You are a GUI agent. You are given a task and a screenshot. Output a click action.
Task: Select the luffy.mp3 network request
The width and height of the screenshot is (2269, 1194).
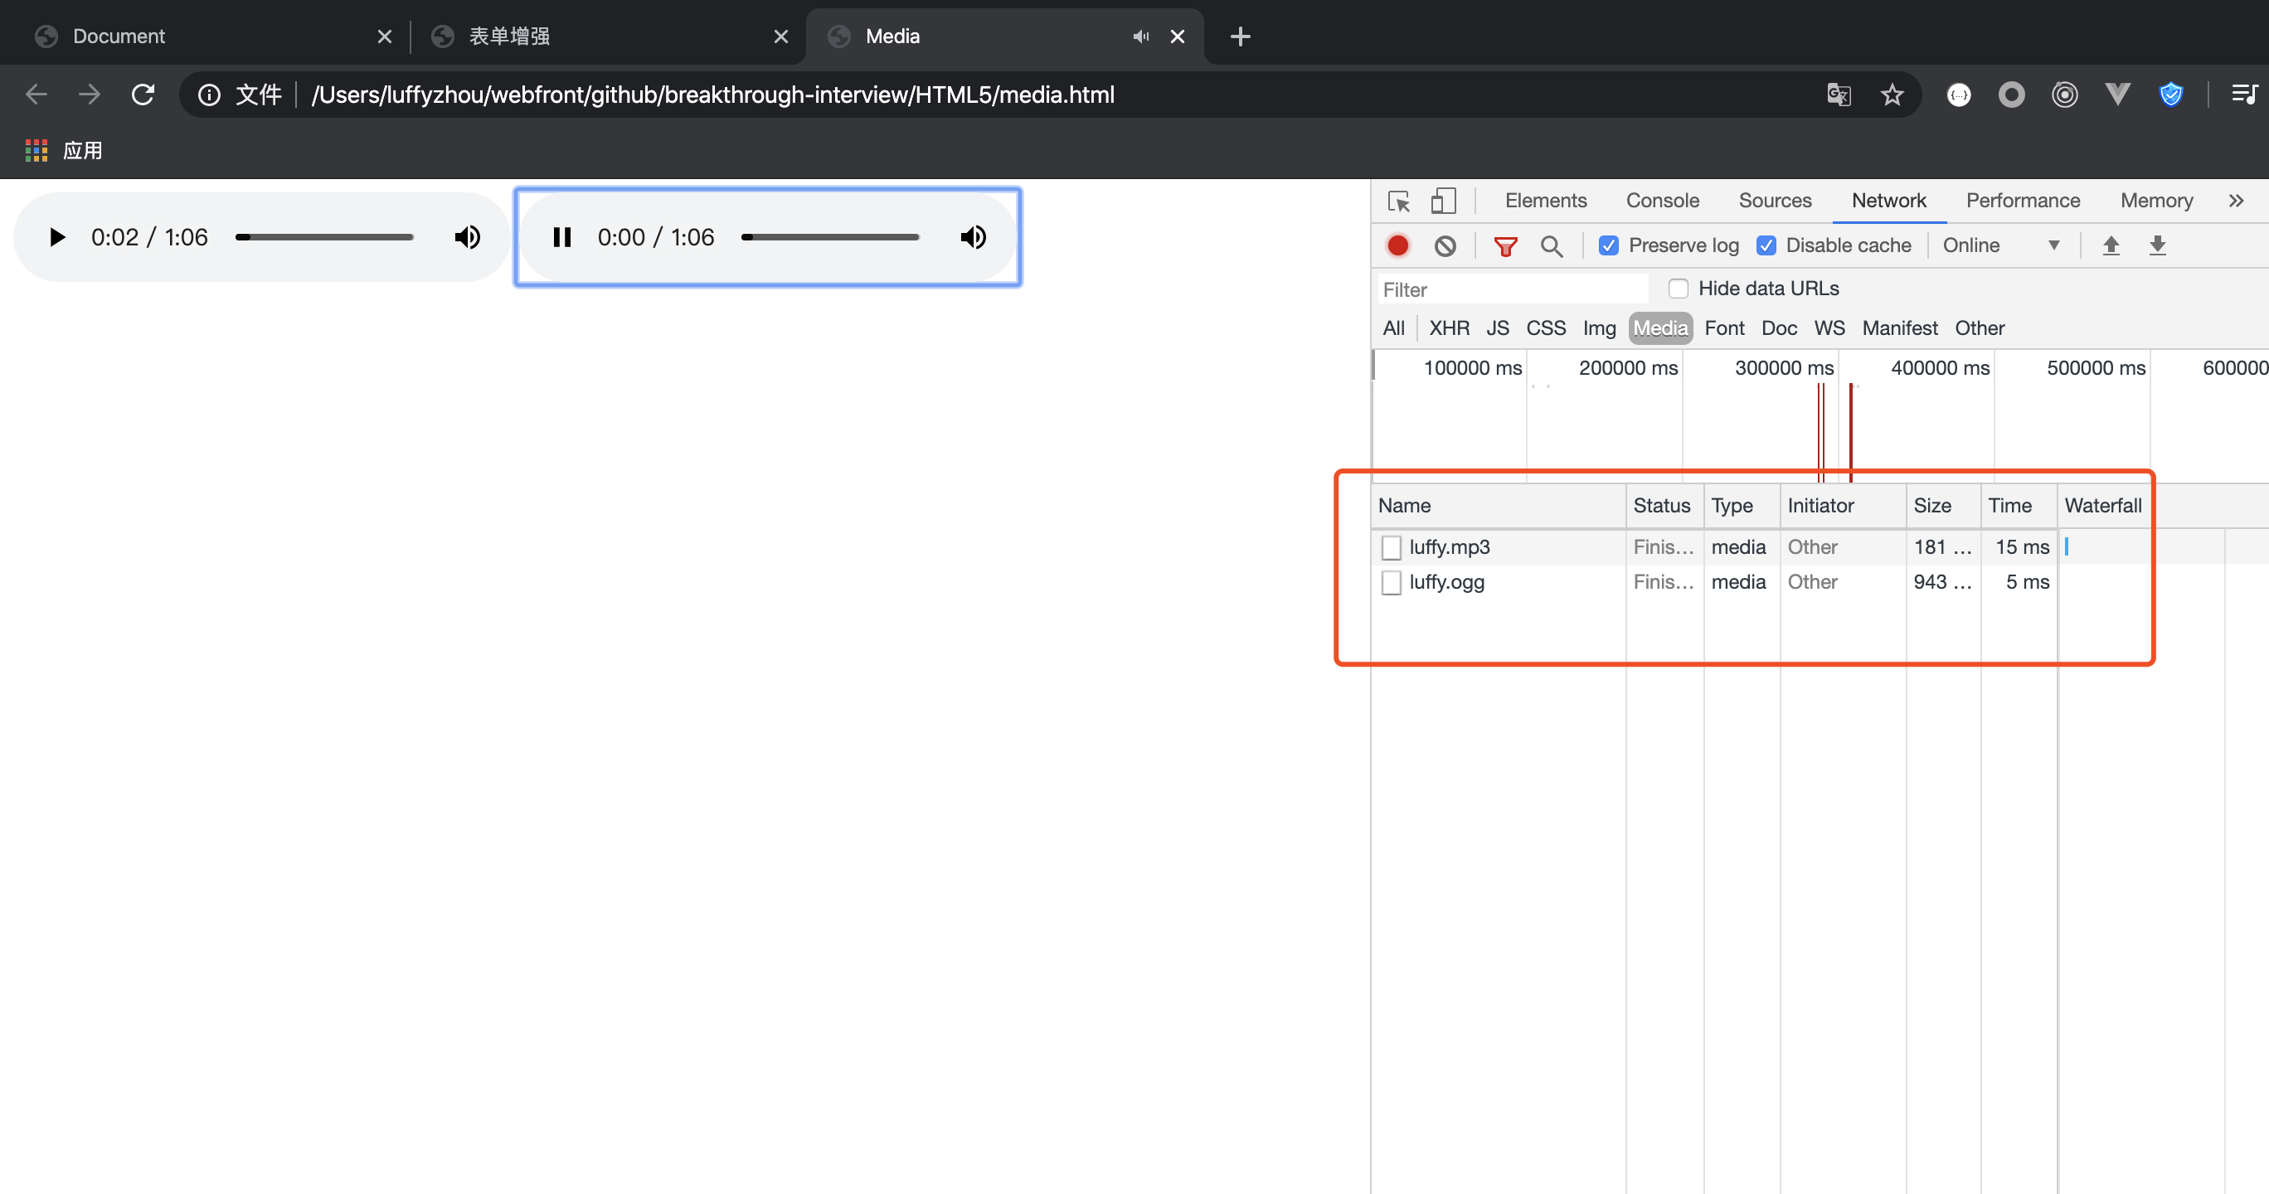tap(1449, 546)
